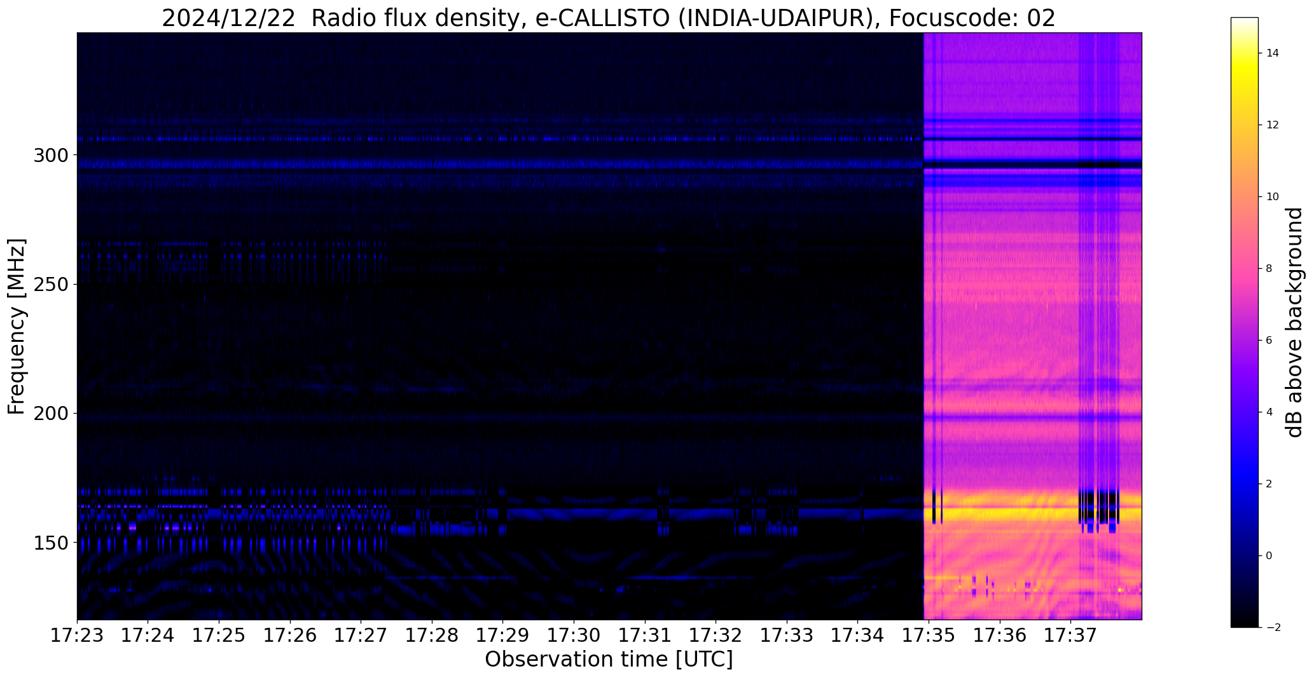This screenshot has width=1314, height=678.
Task: Click the colorbar tick label 2
Action: [x=1269, y=484]
